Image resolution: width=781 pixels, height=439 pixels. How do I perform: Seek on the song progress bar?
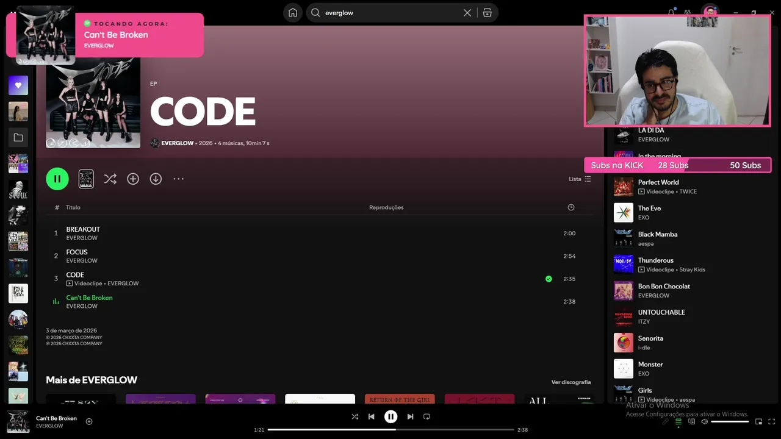coord(390,430)
